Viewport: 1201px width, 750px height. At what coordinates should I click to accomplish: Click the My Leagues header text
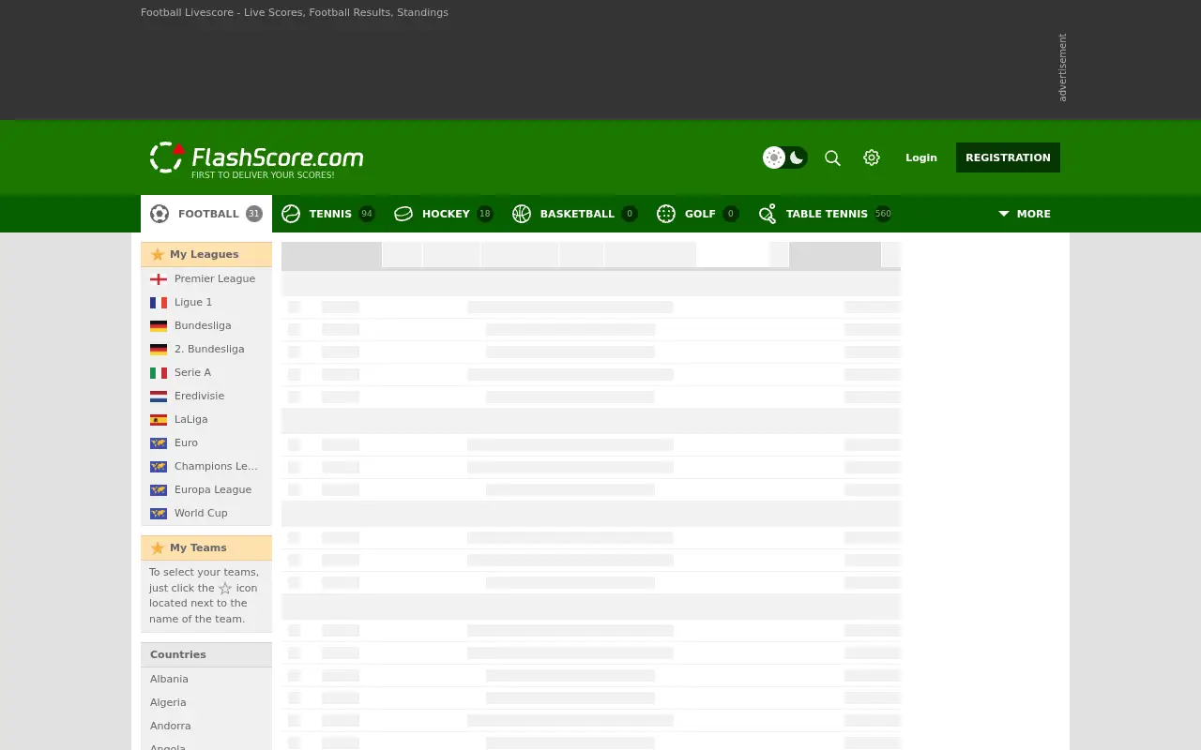[204, 254]
